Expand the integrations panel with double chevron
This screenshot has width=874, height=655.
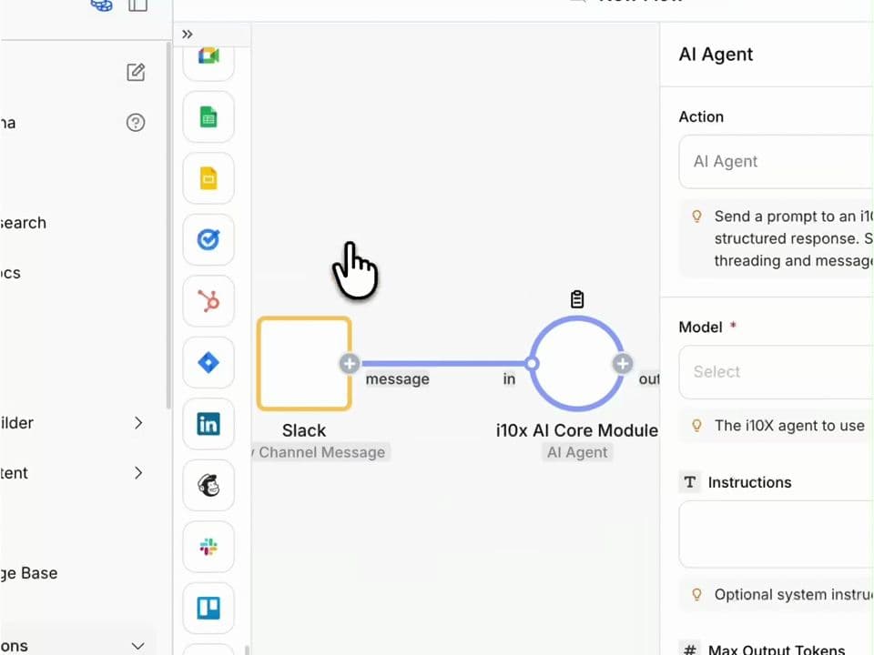[188, 35]
